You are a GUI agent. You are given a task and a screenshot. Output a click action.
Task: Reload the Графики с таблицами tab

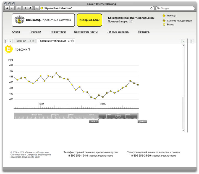click(x=69, y=41)
